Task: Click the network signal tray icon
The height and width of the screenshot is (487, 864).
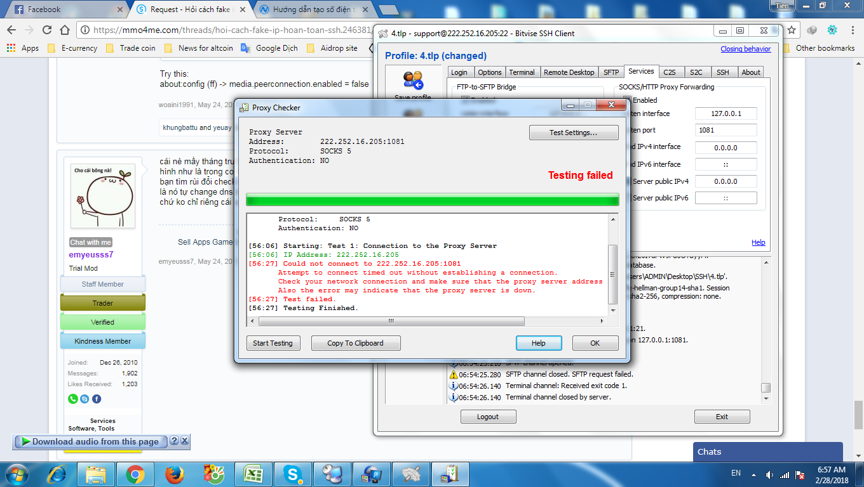Action: pyautogui.click(x=785, y=474)
